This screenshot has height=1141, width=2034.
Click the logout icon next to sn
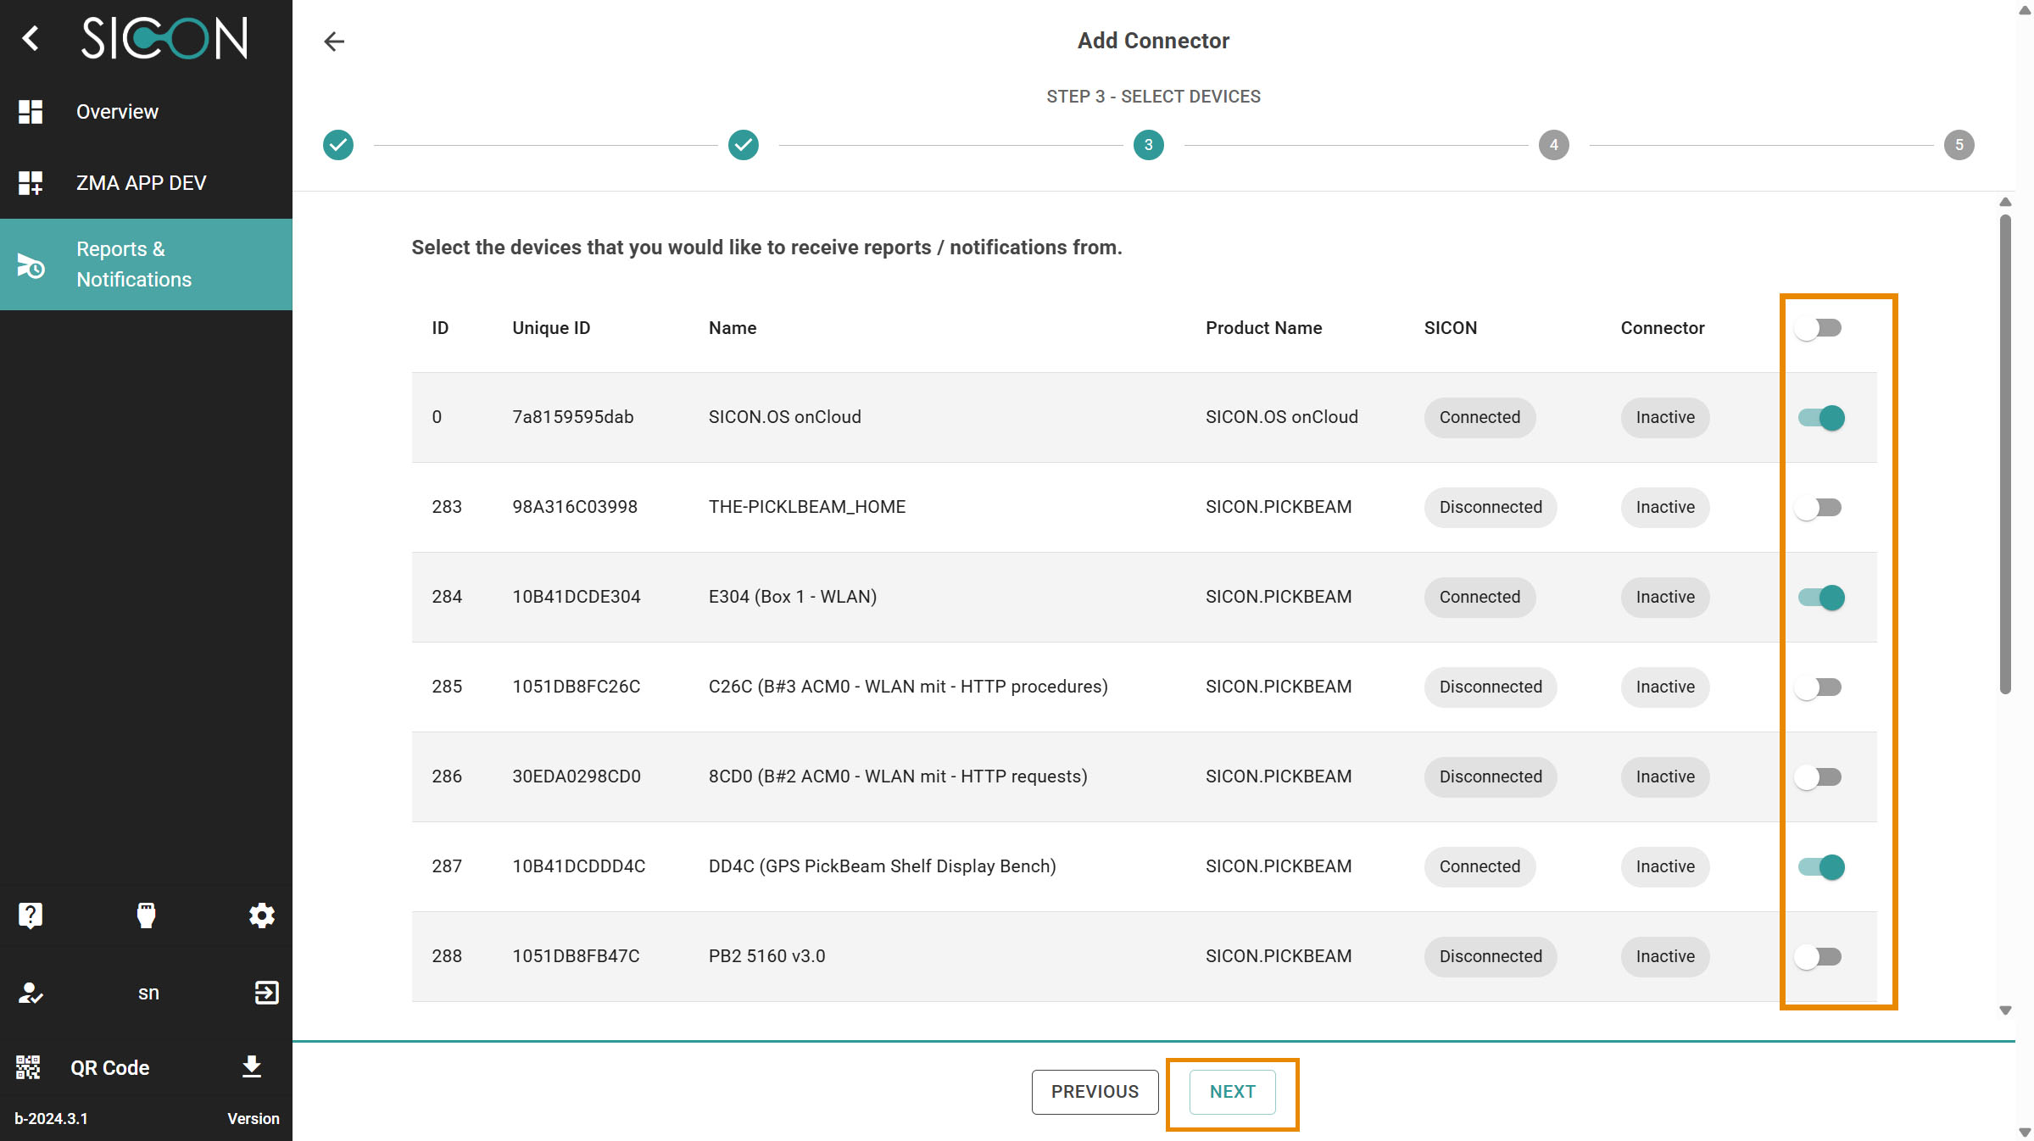click(x=266, y=993)
